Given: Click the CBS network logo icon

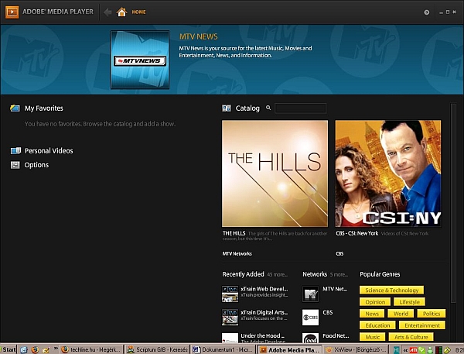Looking at the screenshot, I should [x=310, y=318].
